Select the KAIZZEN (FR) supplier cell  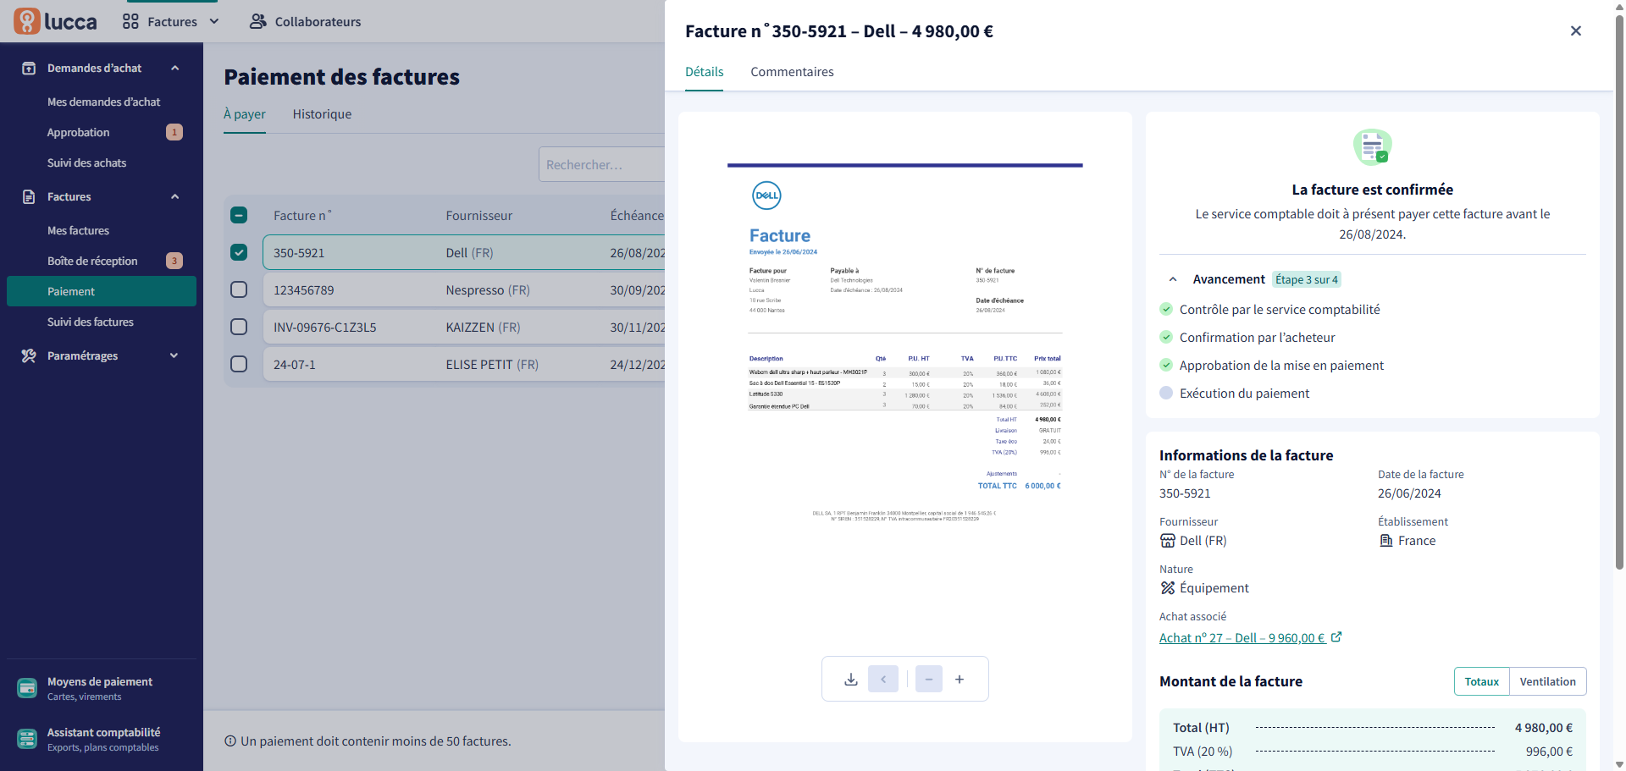pos(483,328)
